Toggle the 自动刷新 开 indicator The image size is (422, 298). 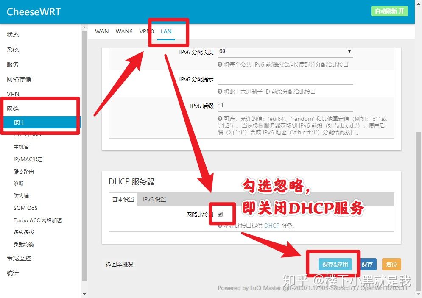pos(389,11)
